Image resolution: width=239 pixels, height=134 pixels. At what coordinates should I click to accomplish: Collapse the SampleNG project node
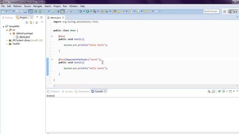pyautogui.click(x=3, y=26)
